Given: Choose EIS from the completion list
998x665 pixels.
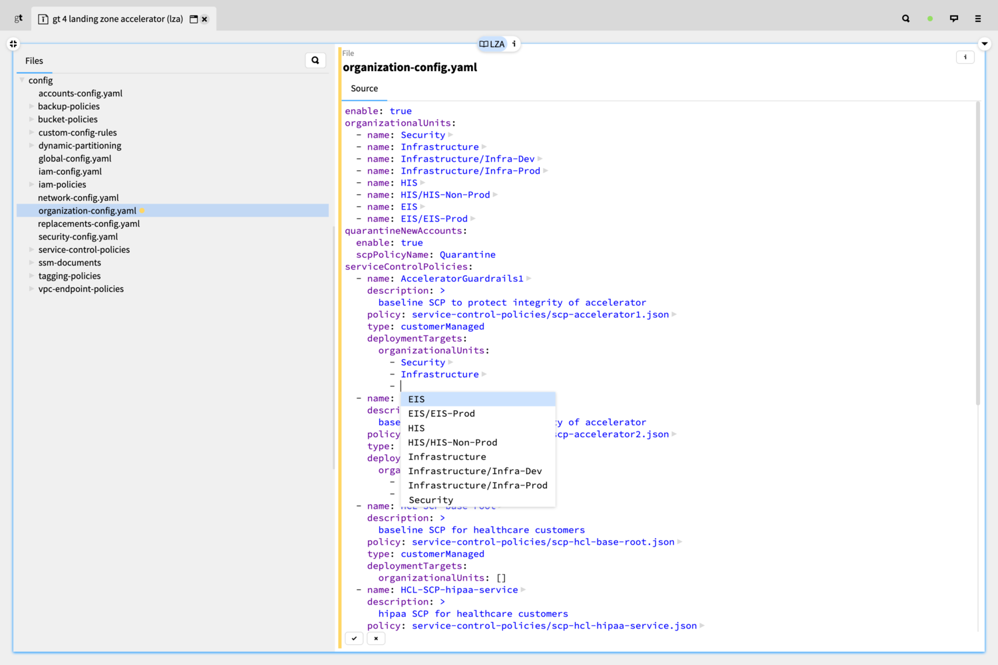Looking at the screenshot, I should coord(478,399).
